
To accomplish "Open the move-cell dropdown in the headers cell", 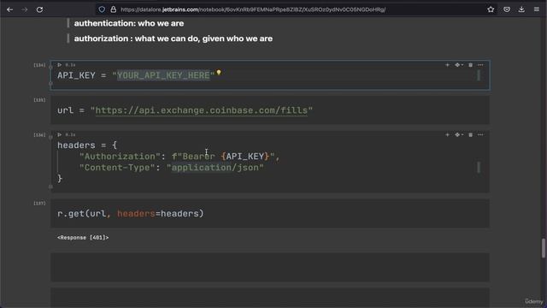I will [459, 135].
